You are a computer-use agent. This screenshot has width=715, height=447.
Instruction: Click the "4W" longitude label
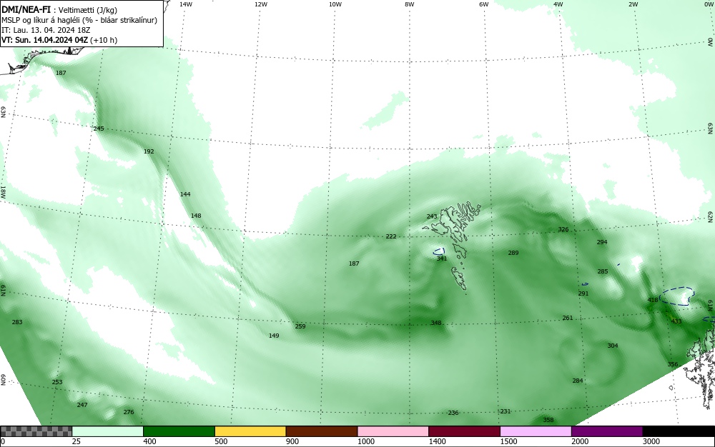pos(558,4)
